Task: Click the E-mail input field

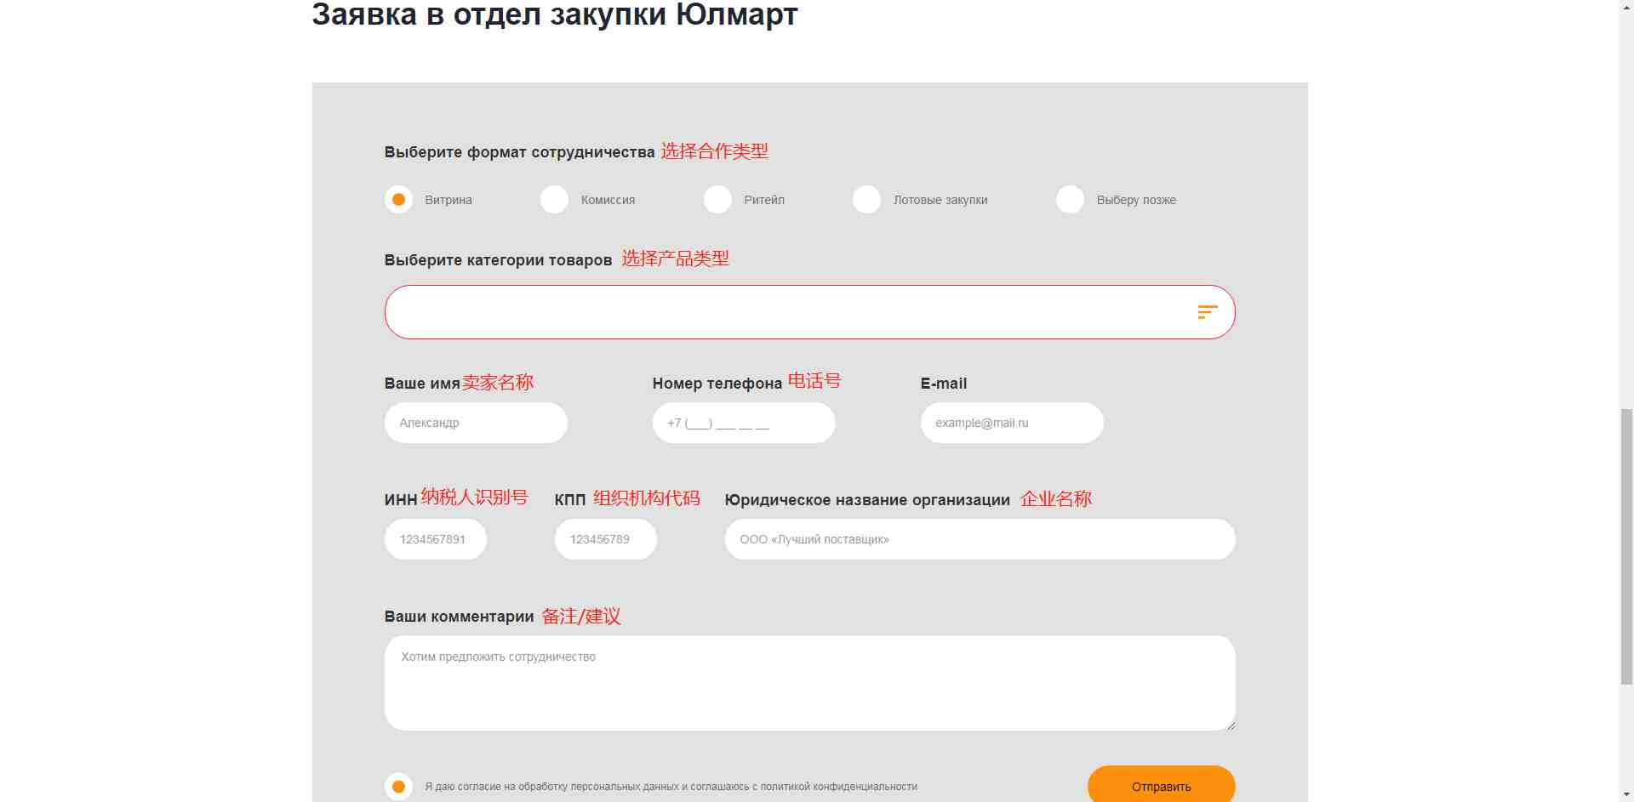Action: [1012, 423]
